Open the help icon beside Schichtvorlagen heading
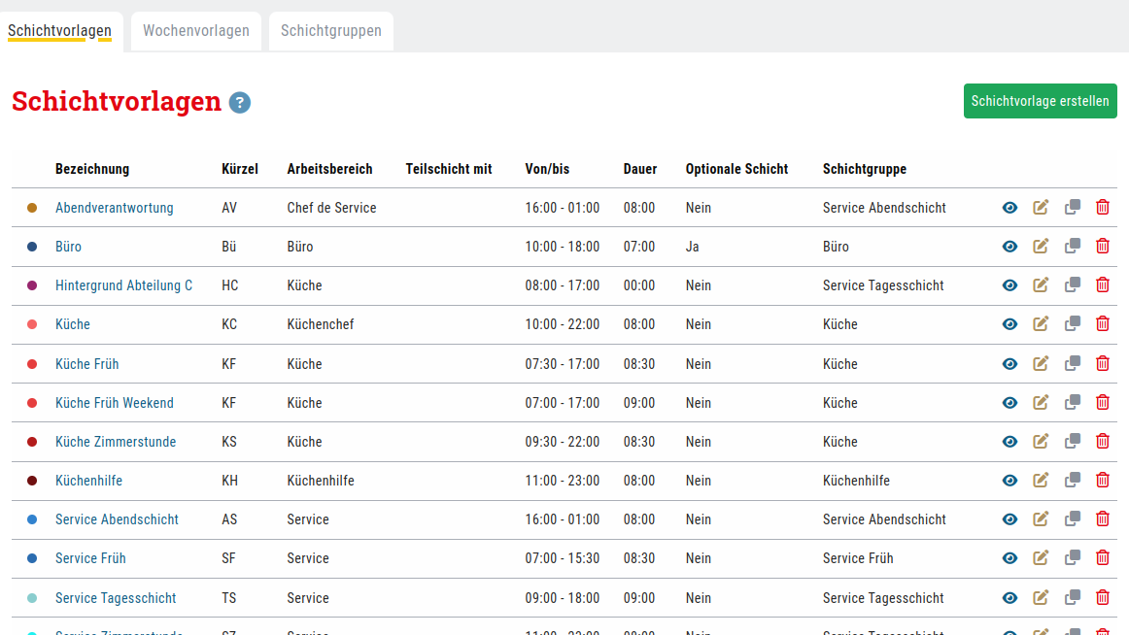This screenshot has width=1129, height=635. click(x=240, y=102)
